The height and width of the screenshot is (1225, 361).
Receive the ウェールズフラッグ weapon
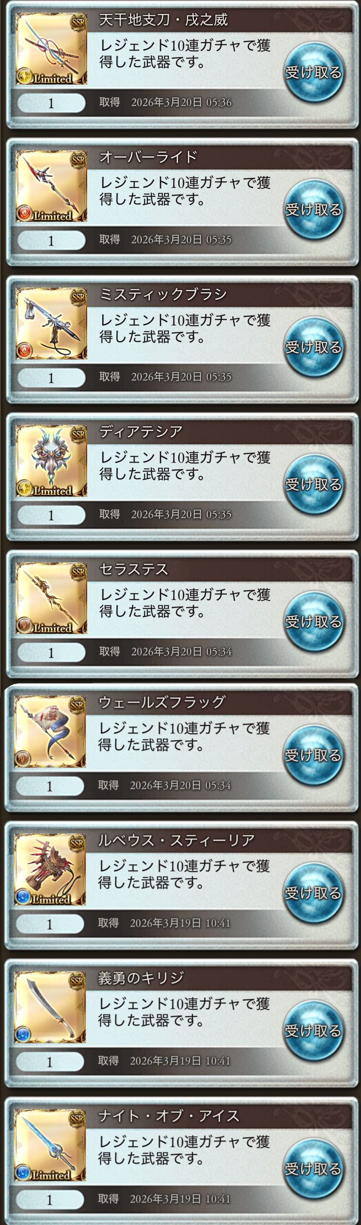point(313,755)
